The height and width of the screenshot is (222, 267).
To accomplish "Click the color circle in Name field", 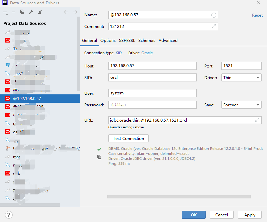I will click(214, 15).
